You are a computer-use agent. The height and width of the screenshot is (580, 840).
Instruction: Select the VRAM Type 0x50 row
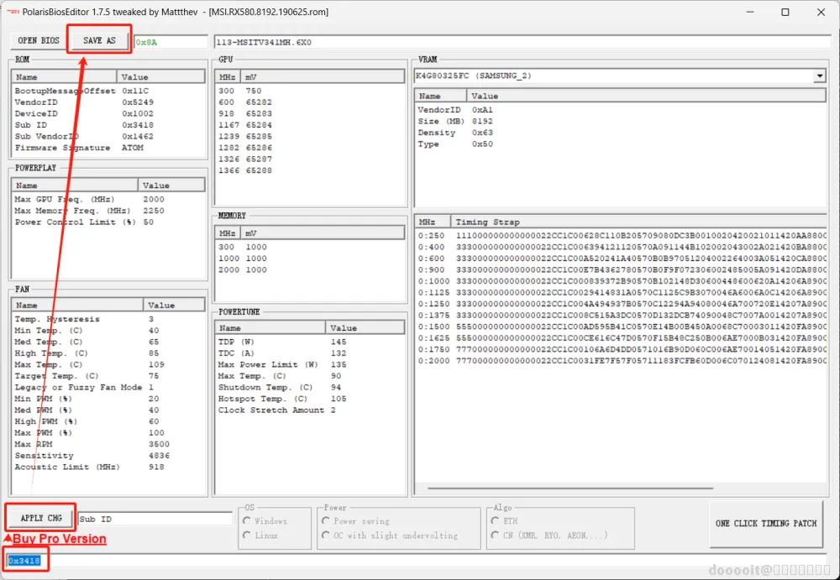pos(621,144)
